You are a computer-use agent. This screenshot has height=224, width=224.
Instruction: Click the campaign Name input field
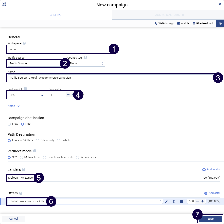109,78
